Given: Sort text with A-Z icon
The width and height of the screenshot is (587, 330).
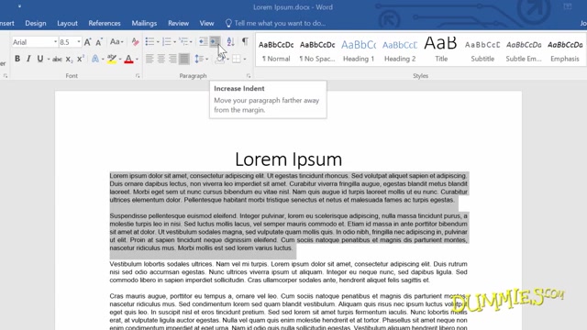Looking at the screenshot, I should [230, 41].
